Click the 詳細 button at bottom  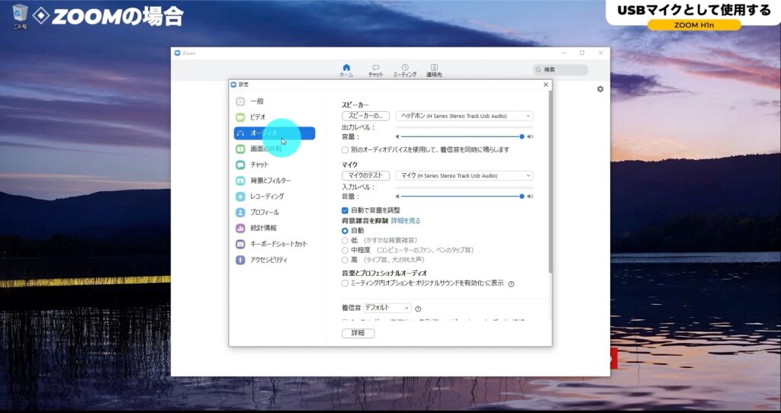358,334
